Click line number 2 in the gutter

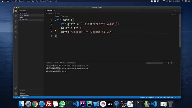pos(52,24)
